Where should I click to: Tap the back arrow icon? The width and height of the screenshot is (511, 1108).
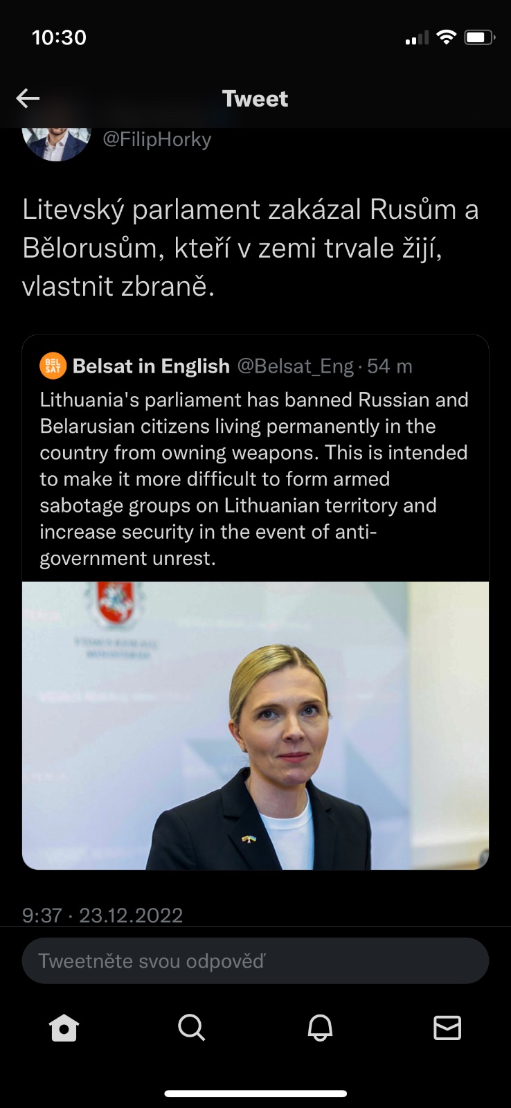28,98
